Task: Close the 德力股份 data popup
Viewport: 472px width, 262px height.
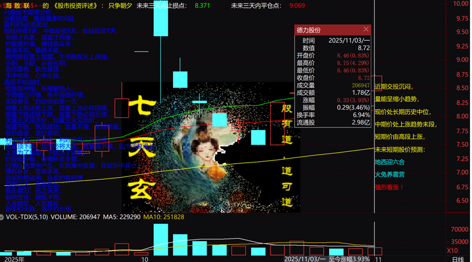Action: 366,29
